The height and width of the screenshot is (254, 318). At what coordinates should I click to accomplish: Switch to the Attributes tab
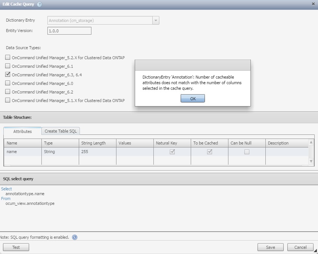[x=22, y=131]
